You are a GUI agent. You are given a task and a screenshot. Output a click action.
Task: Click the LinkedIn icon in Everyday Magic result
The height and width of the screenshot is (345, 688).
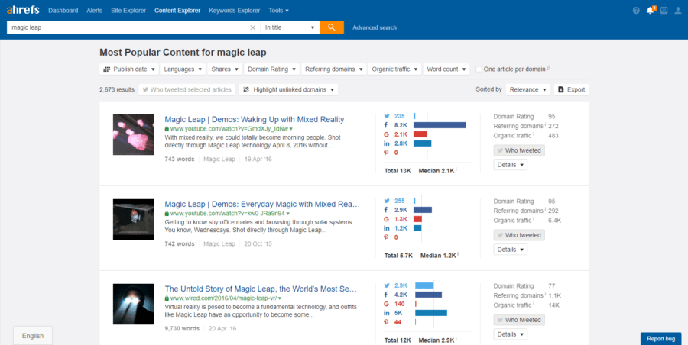(387, 228)
